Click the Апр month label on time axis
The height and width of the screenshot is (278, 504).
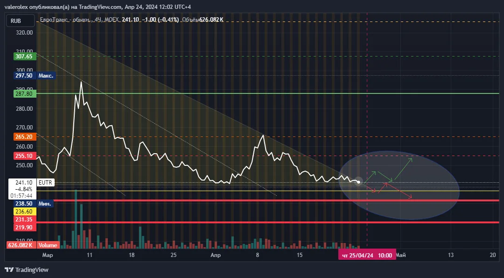[x=215, y=255]
